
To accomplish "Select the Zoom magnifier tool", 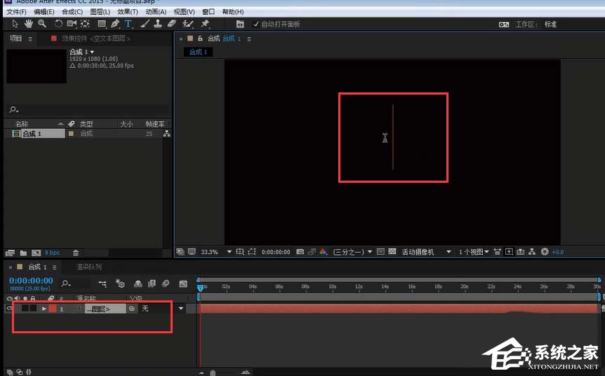I will coord(42,24).
